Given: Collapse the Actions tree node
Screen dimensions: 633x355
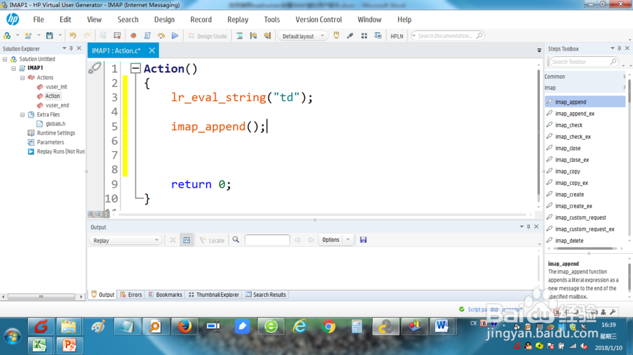Looking at the screenshot, I should [x=23, y=77].
